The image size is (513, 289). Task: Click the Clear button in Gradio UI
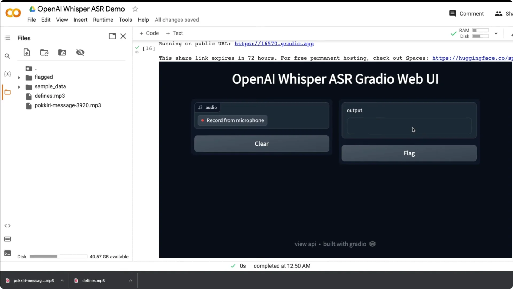262,143
